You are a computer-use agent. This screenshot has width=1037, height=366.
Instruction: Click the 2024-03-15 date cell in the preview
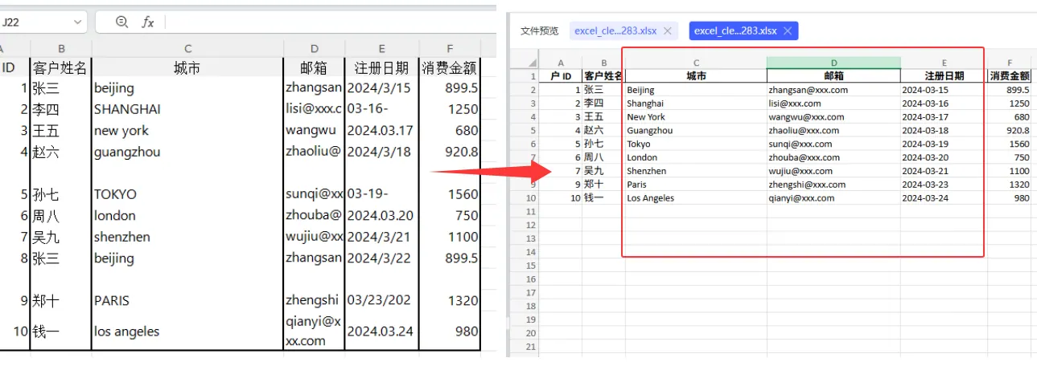point(944,90)
